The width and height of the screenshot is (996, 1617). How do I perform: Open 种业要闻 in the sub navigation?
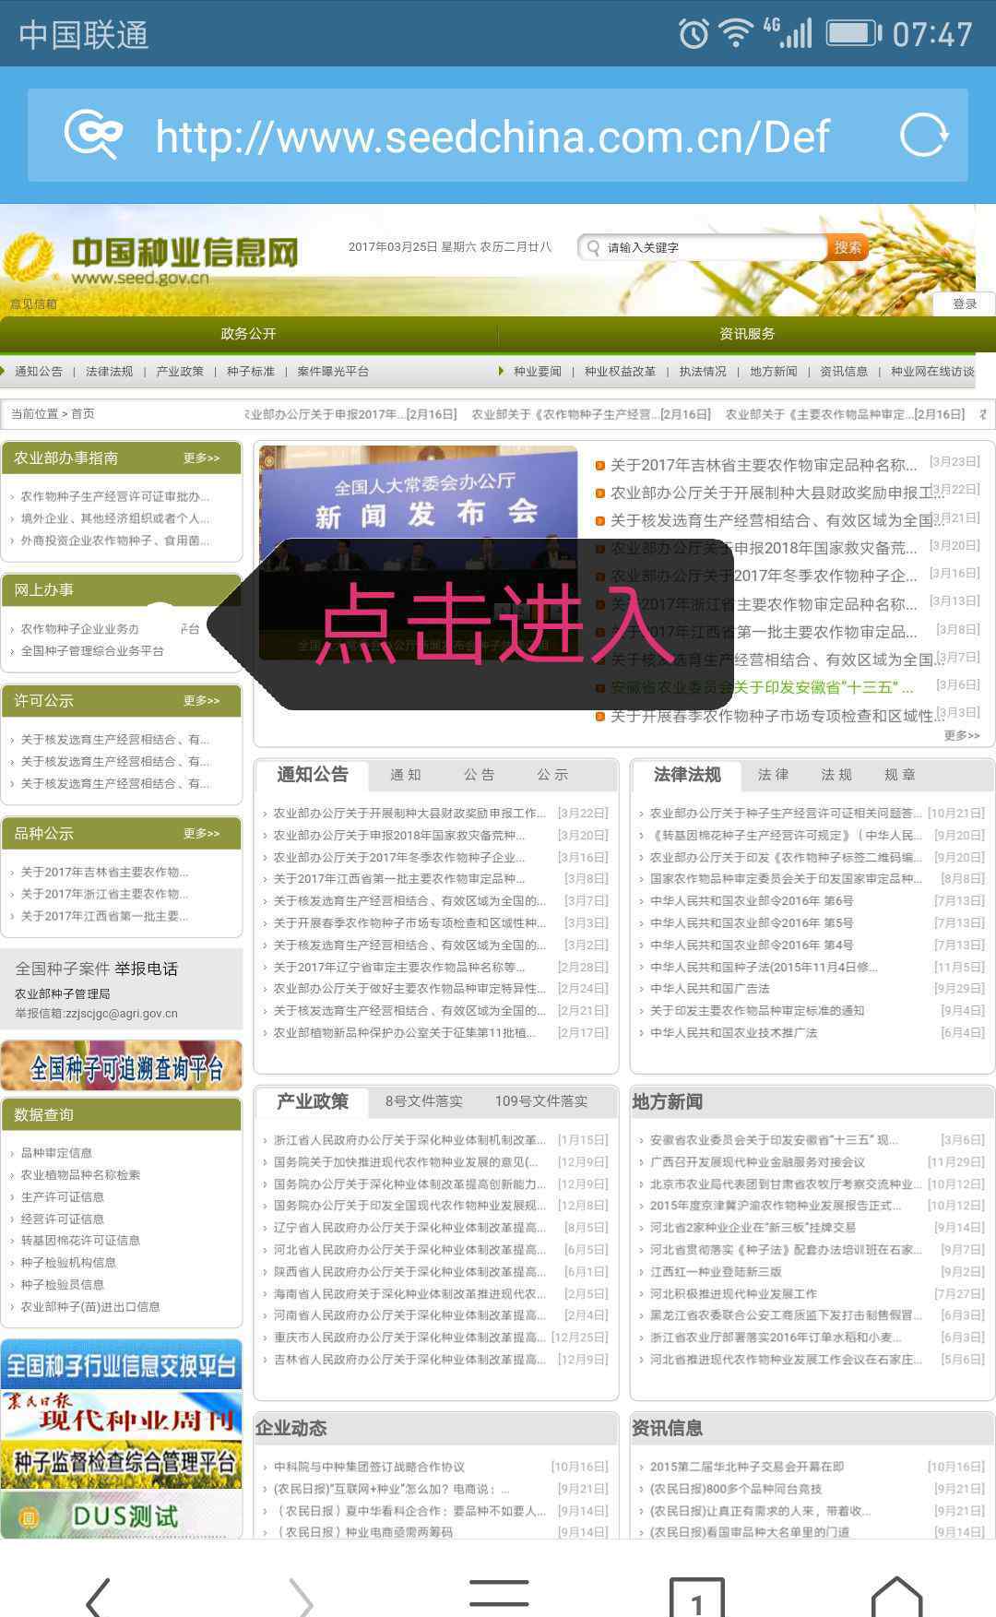(x=538, y=372)
